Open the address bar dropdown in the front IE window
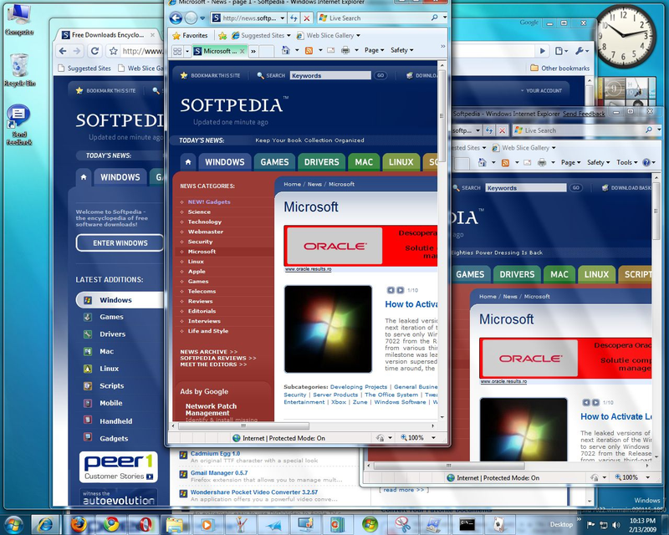The height and width of the screenshot is (535, 669). tap(283, 18)
